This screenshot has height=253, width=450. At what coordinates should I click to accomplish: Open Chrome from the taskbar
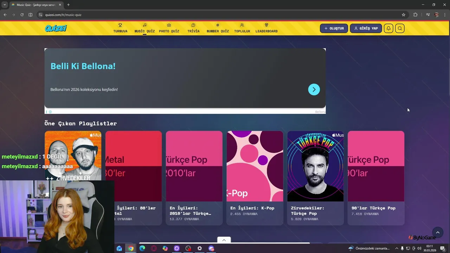tap(131, 248)
